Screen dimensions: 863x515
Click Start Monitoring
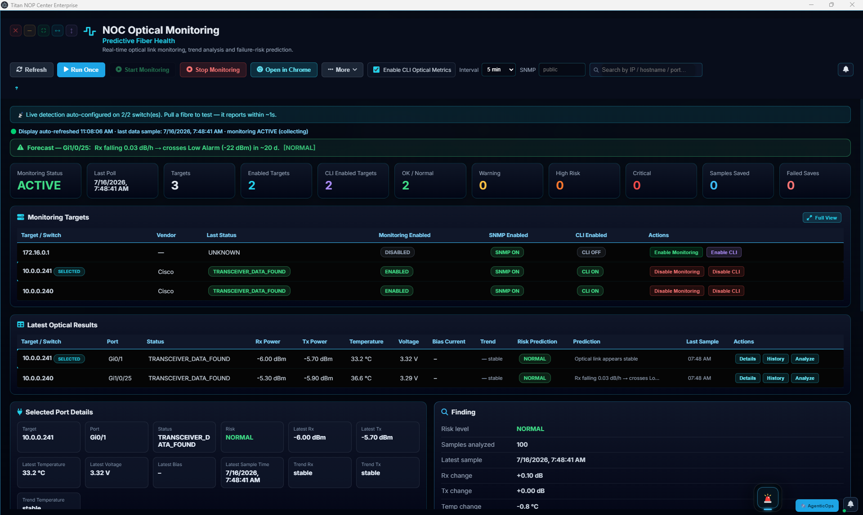pyautogui.click(x=143, y=70)
